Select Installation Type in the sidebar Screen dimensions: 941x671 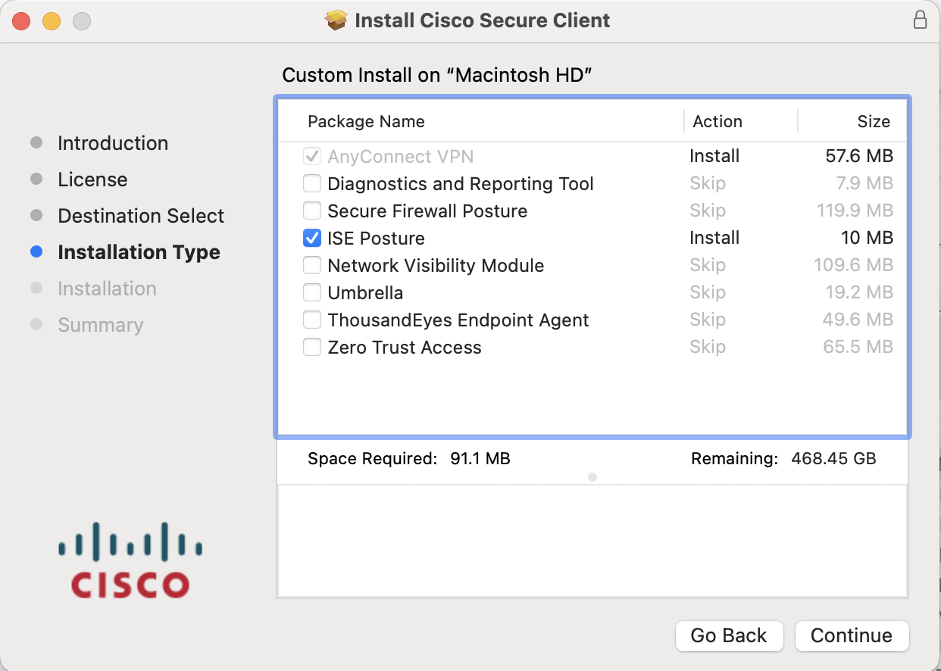point(139,252)
